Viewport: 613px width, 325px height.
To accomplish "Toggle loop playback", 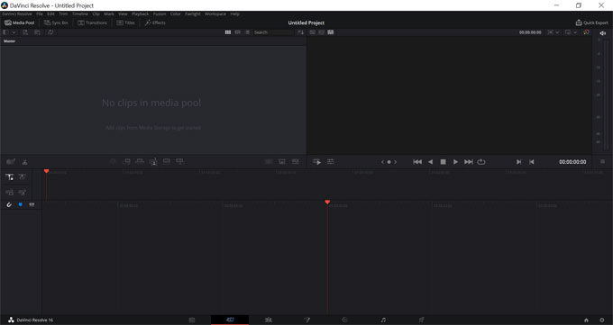I will [x=481, y=162].
